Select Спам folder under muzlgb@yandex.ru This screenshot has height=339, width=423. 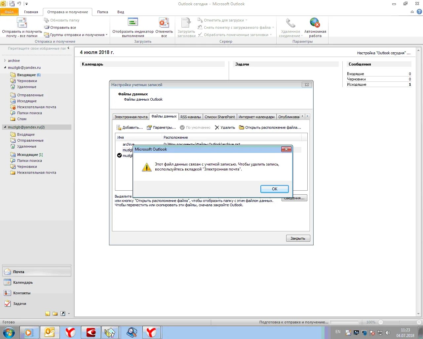(x=22, y=119)
